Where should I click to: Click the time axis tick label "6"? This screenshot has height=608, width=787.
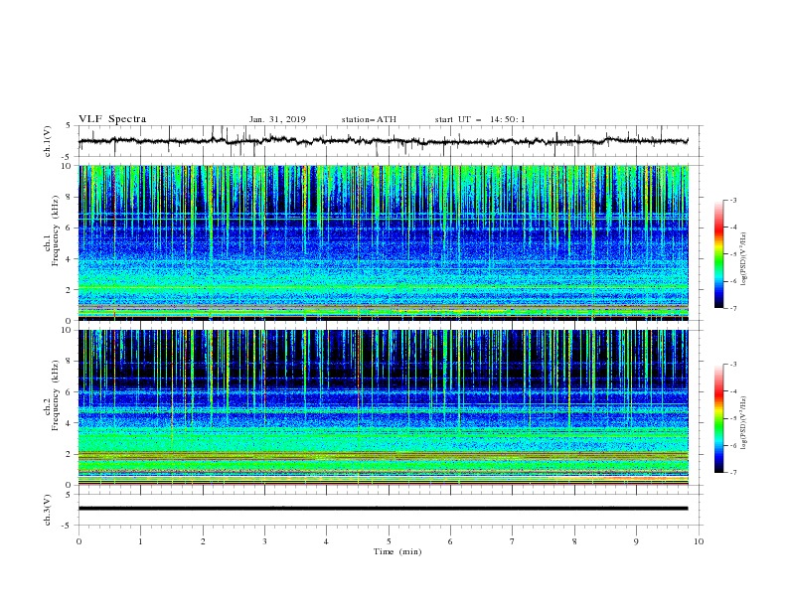pos(450,541)
